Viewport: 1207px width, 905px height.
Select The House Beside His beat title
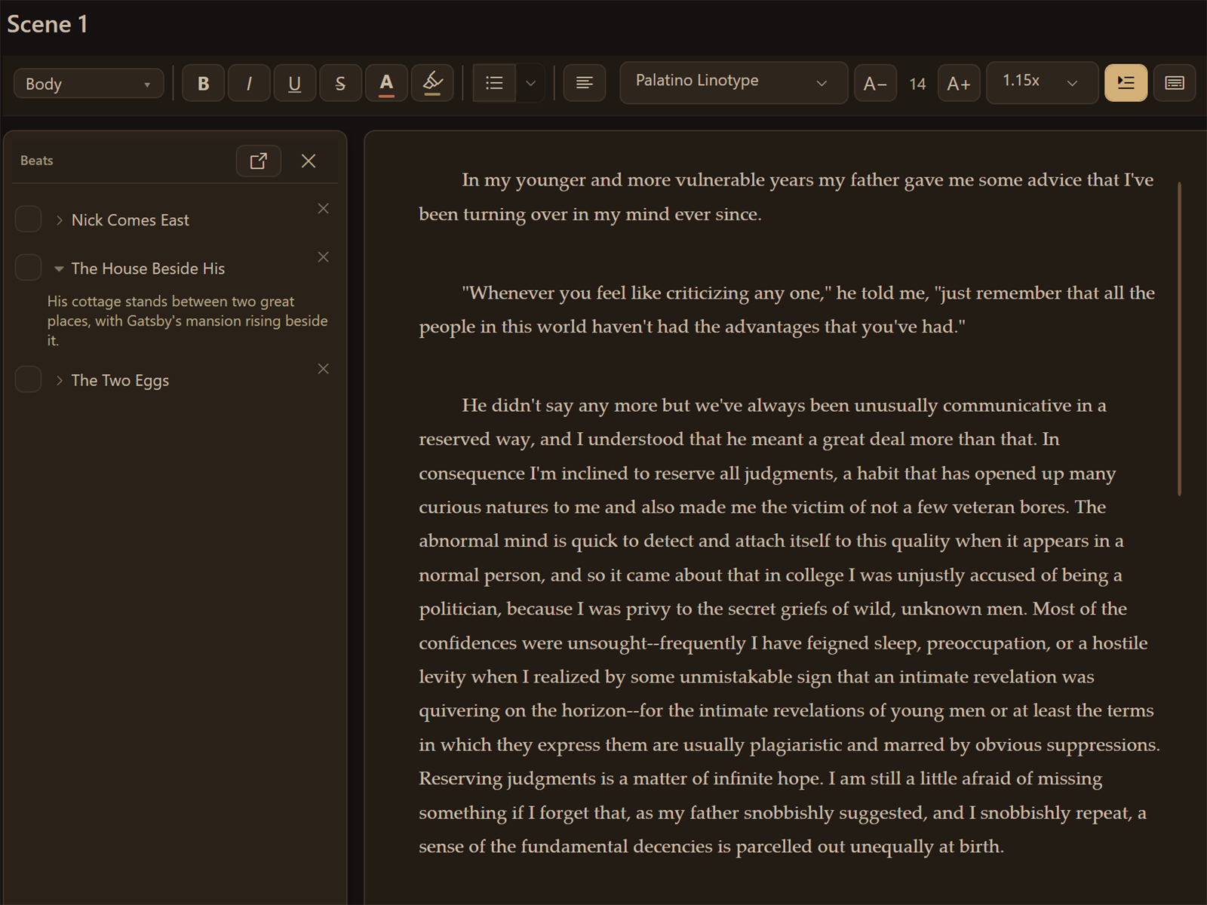point(148,268)
